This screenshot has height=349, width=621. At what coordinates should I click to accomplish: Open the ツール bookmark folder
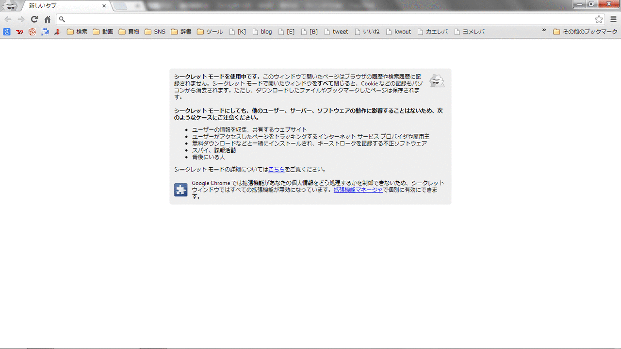pos(210,32)
